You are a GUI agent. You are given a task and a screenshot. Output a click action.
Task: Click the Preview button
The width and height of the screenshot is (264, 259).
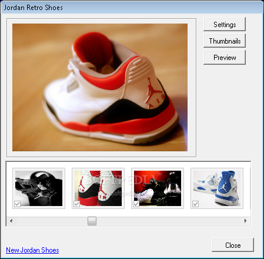tap(225, 58)
